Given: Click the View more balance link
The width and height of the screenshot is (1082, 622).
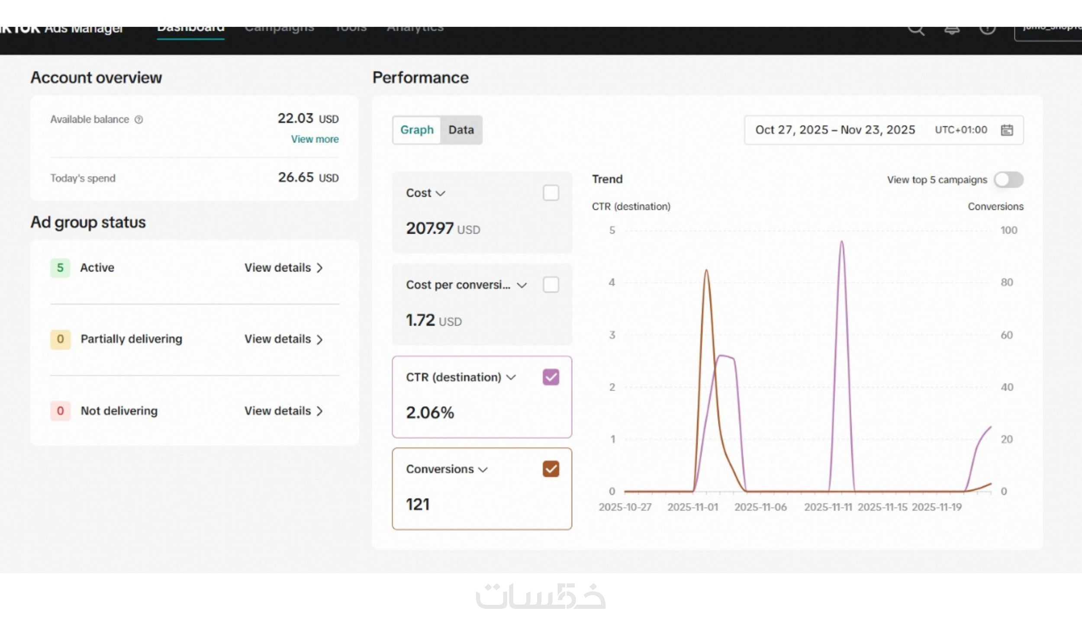Looking at the screenshot, I should [x=315, y=139].
